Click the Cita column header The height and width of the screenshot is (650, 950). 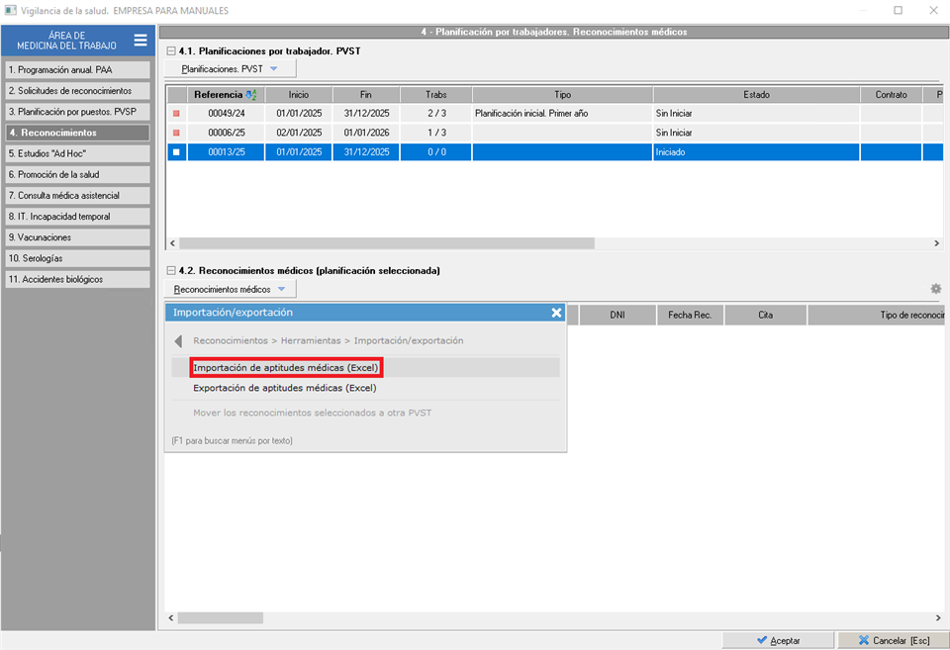[765, 315]
